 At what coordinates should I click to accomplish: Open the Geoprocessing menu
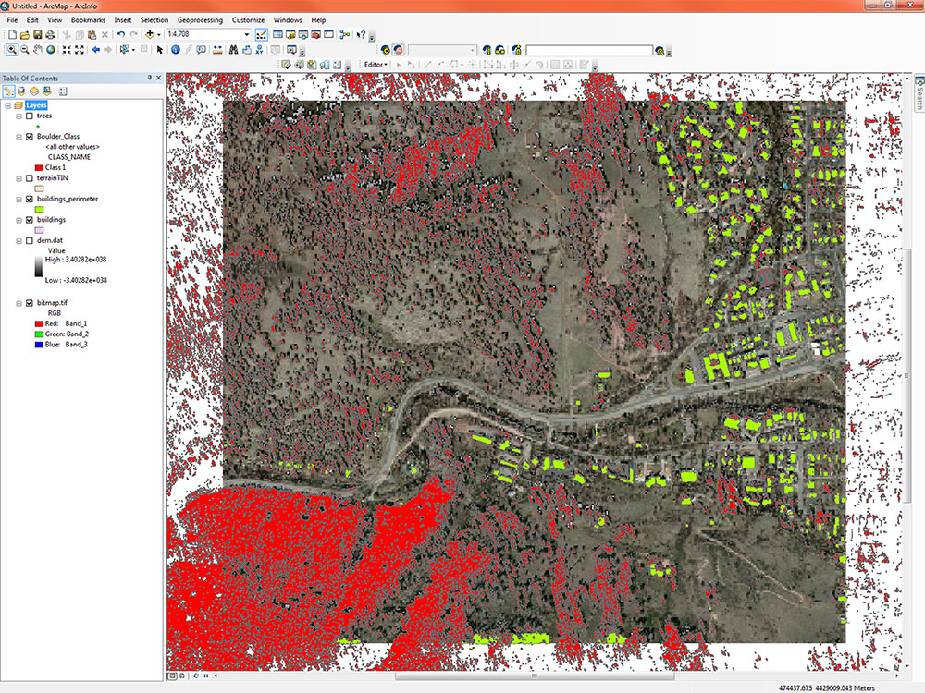pos(201,19)
